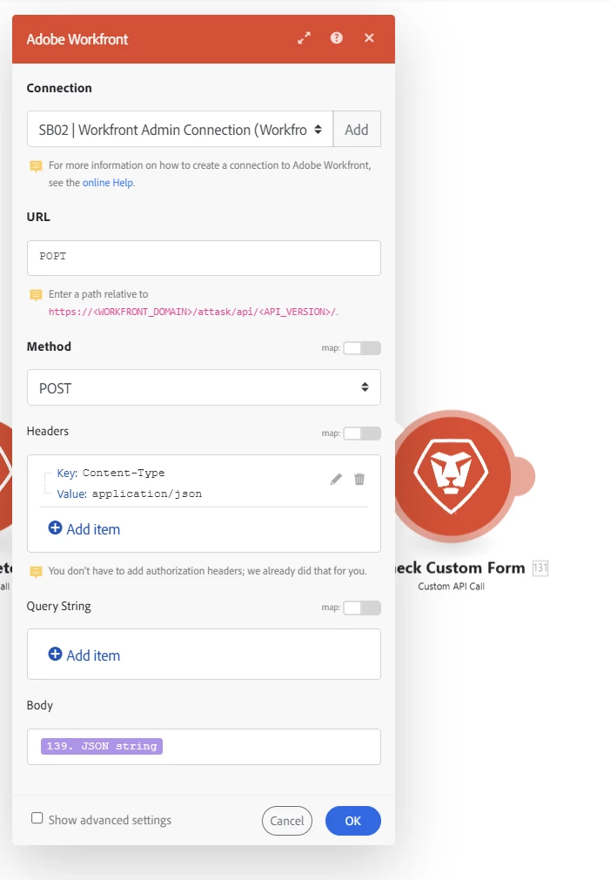Check Show advanced settings checkbox

(37, 817)
